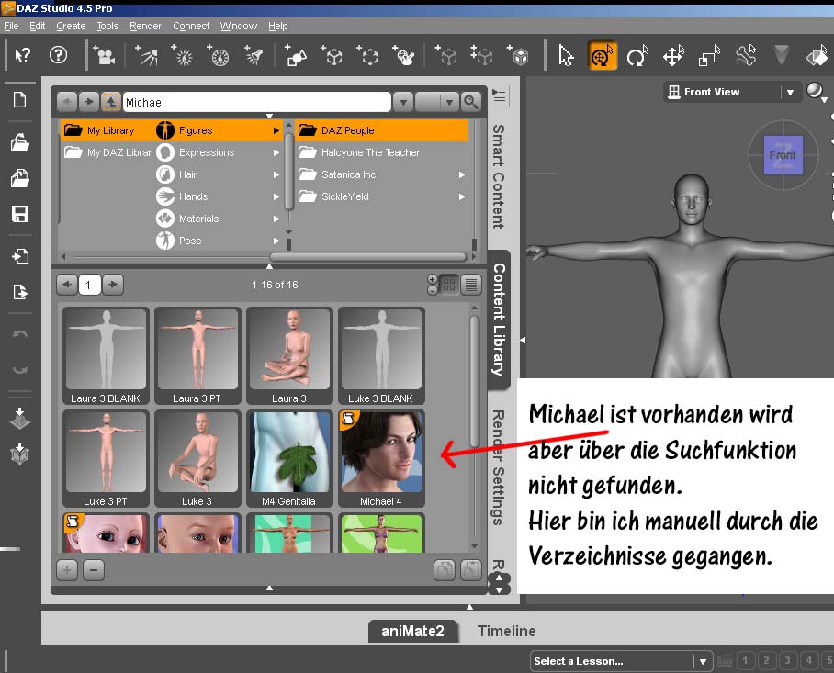This screenshot has height=673, width=834.
Task: Select the Translate move tool
Action: (673, 55)
